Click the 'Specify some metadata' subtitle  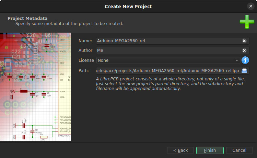69,24
